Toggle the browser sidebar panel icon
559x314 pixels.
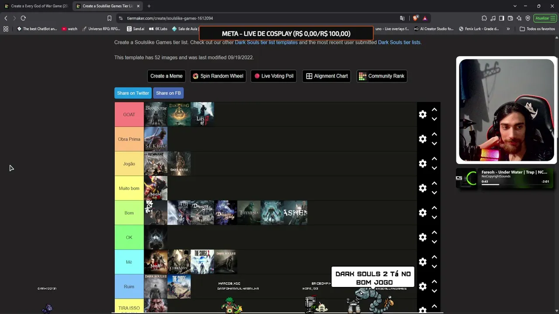click(501, 18)
